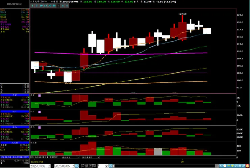Image resolution: width=250 pixels, height=168 pixels.
Task: Click the SMA20 legend entry
Action: tap(15, 15)
